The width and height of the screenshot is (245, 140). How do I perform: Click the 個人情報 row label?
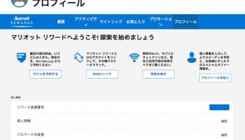[24, 121]
